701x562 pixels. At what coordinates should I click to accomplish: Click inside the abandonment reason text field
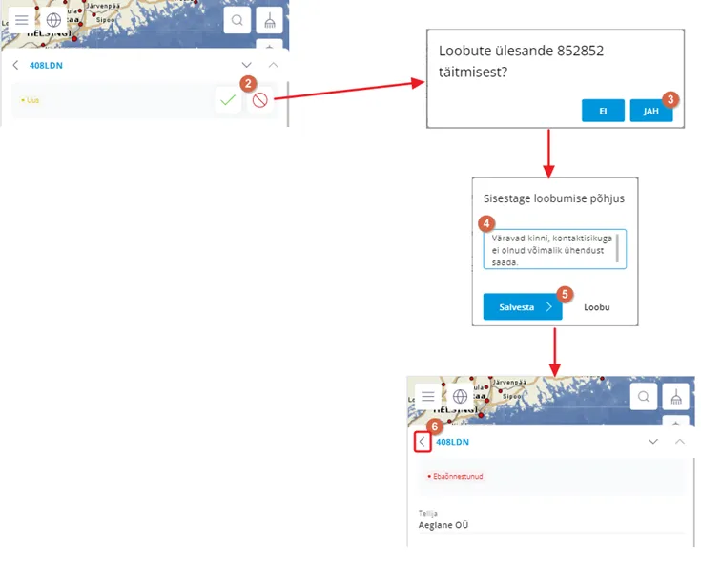(548, 249)
